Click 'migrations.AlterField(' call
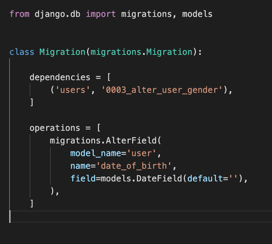This screenshot has width=272, height=244. click(x=105, y=141)
